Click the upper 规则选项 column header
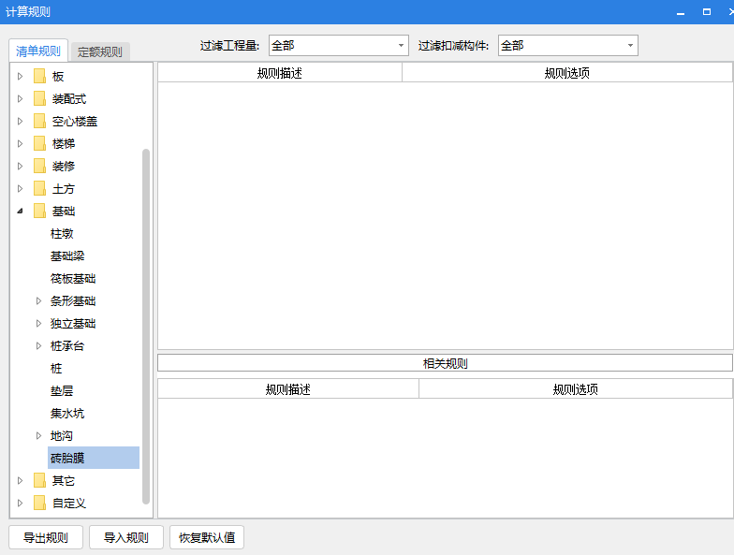Viewport: 734px width, 555px height. [x=567, y=73]
